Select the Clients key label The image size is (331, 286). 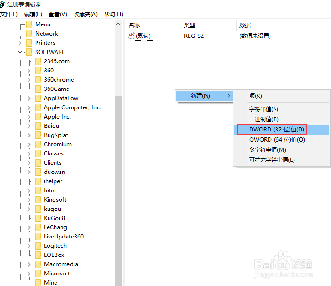click(x=53, y=163)
